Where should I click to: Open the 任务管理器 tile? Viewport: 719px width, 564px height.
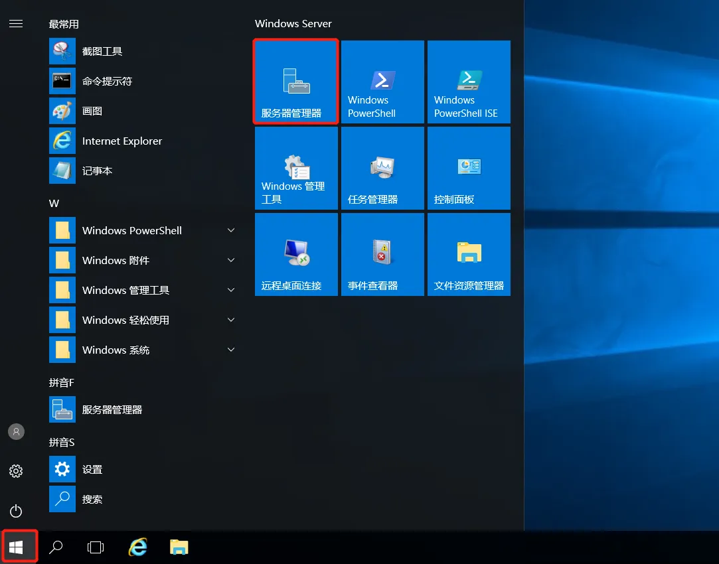pos(382,169)
